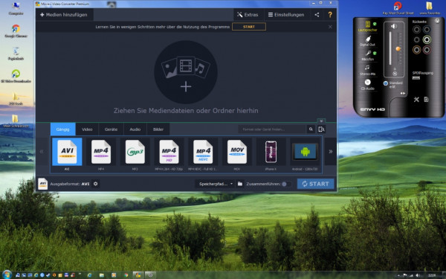Select the MP3 output format
446x279 pixels.
135,152
